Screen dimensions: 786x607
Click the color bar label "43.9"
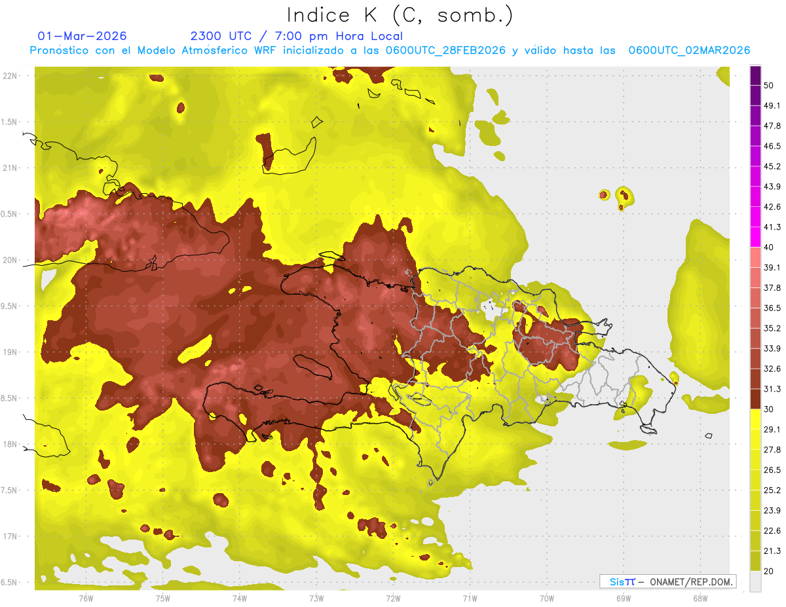tap(772, 187)
